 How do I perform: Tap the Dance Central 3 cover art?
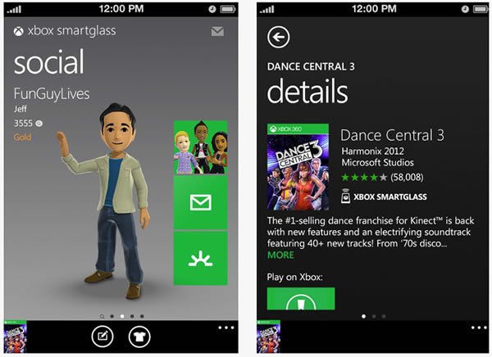tap(298, 167)
